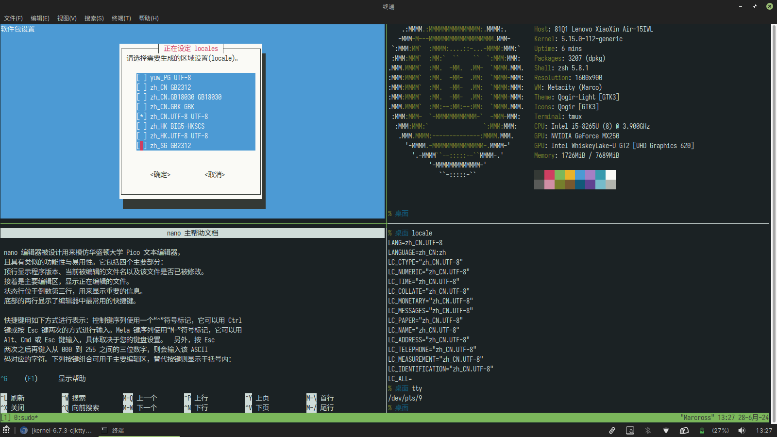Click the Bluetooth tray icon
The height and width of the screenshot is (437, 777).
(648, 430)
